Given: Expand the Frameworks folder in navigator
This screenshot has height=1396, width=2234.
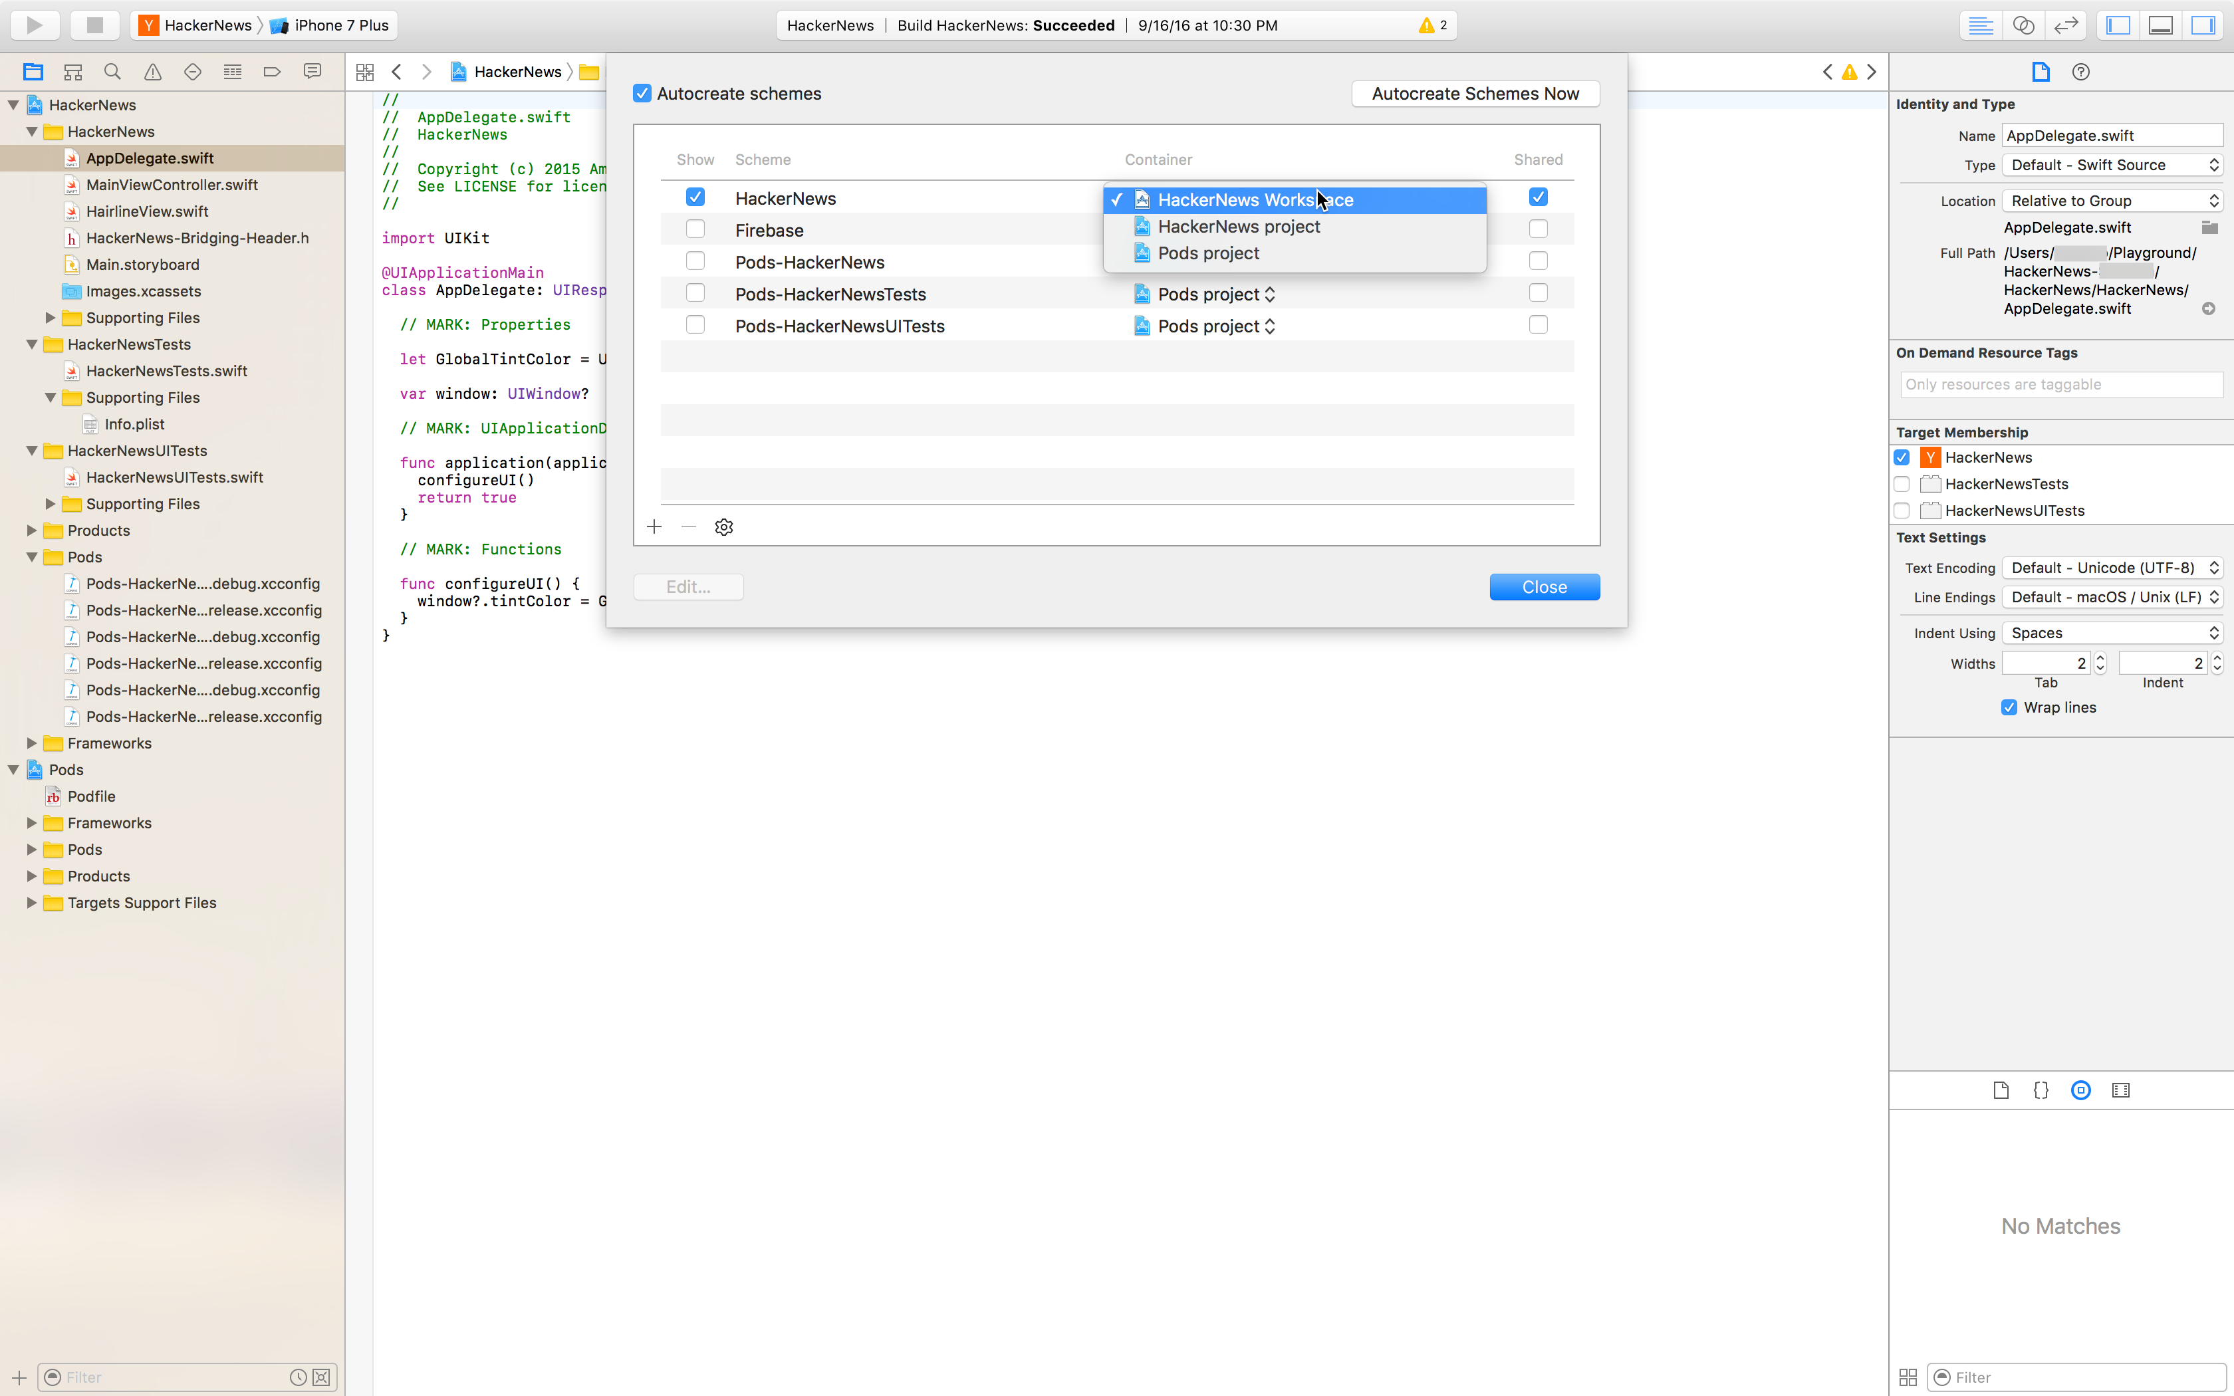Looking at the screenshot, I should [31, 741].
